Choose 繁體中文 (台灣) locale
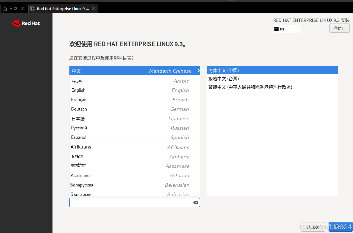This screenshot has height=233, width=353. [x=272, y=79]
